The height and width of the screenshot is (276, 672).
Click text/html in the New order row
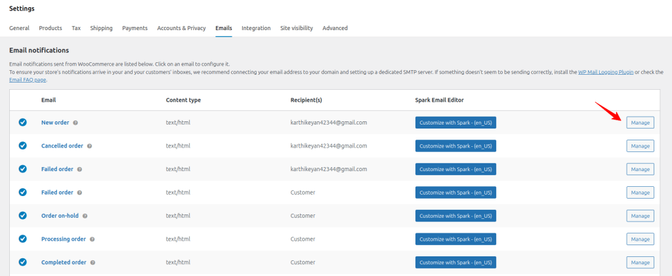(x=178, y=123)
